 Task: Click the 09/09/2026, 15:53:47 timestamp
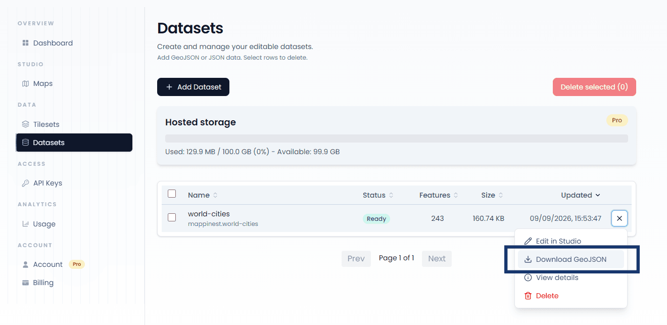coord(565,218)
